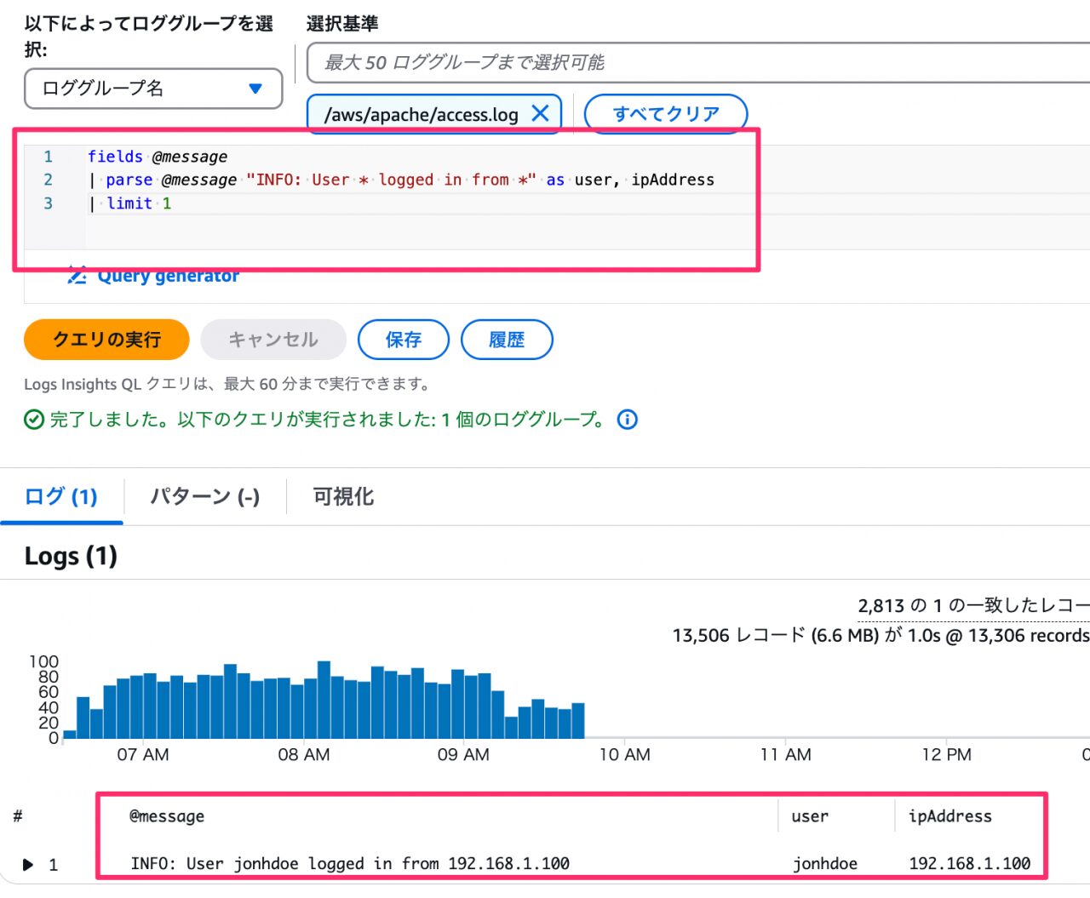This screenshot has width=1090, height=898.
Task: Click the すべてクリア button
Action: tap(666, 113)
